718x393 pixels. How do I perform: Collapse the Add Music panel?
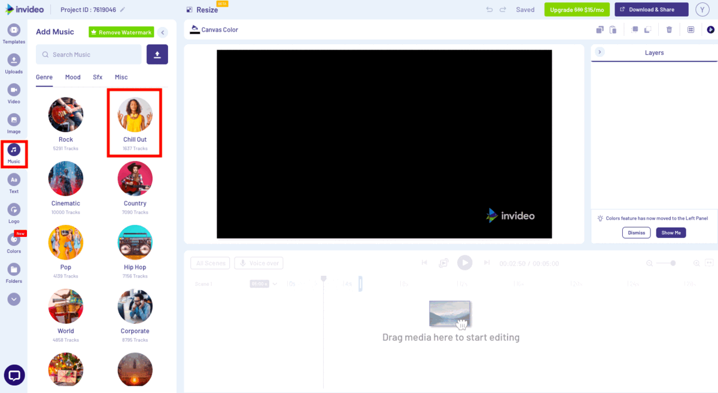tap(162, 32)
